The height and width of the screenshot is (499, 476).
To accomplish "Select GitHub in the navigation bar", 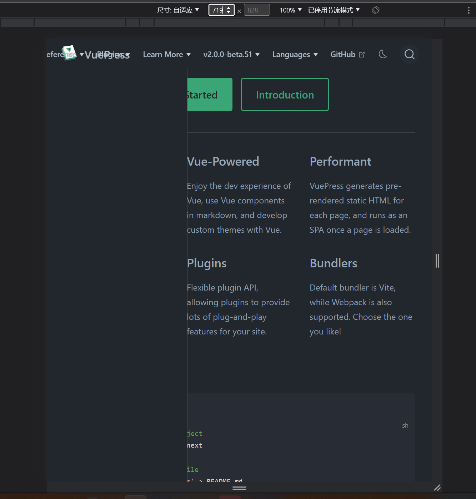I will pyautogui.click(x=342, y=54).
